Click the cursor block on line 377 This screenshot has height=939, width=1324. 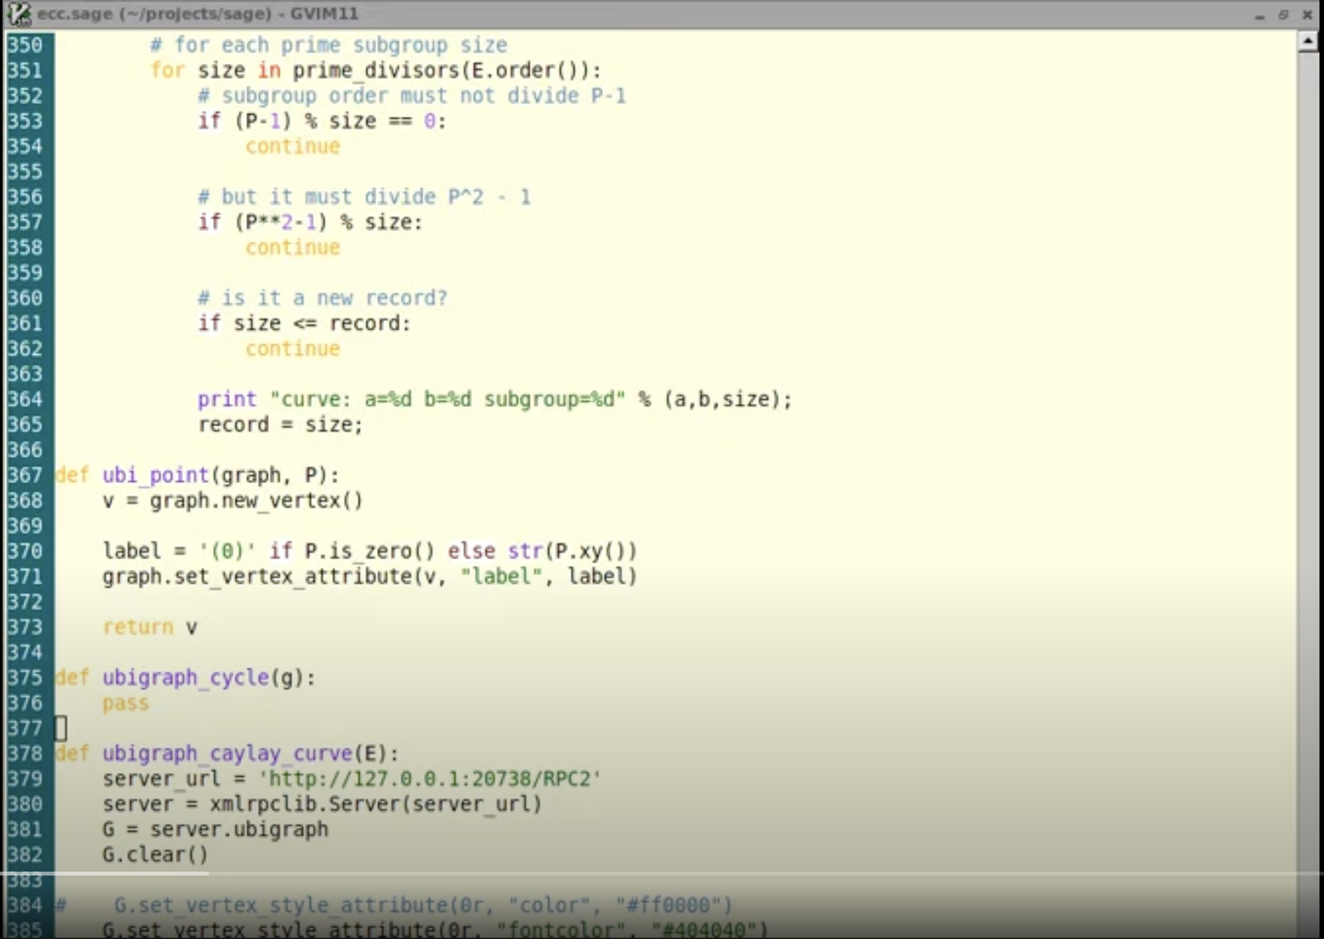tap(60, 728)
